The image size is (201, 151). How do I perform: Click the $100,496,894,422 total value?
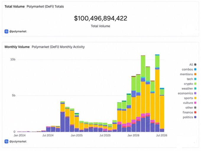click(x=100, y=18)
